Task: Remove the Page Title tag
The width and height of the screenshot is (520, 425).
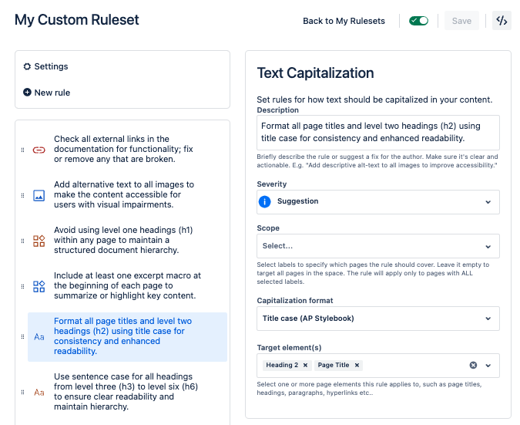Action: [x=357, y=365]
